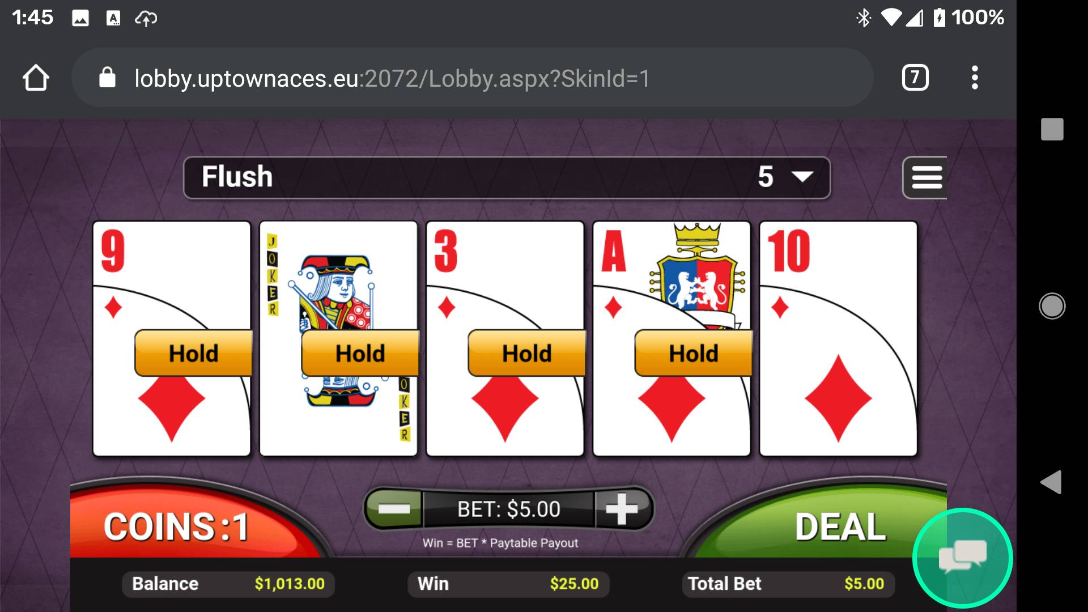The width and height of the screenshot is (1088, 612).
Task: Toggle Hold on the Ace of diamonds
Action: (694, 353)
